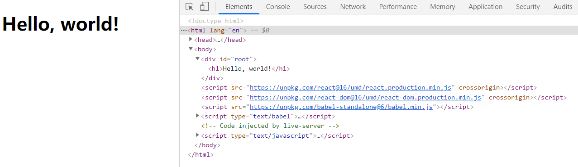578x167 pixels.
Task: Expand the head element node
Action: tap(191, 39)
